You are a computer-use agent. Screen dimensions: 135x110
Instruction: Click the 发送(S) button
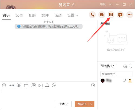tap(82, 104)
